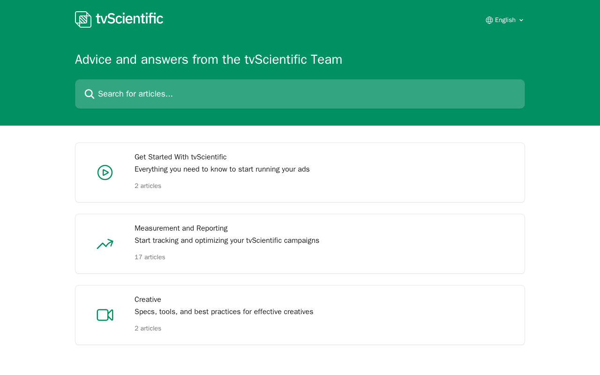Click "Specs, tools, and best practices" description
The width and height of the screenshot is (600, 375).
(224, 312)
